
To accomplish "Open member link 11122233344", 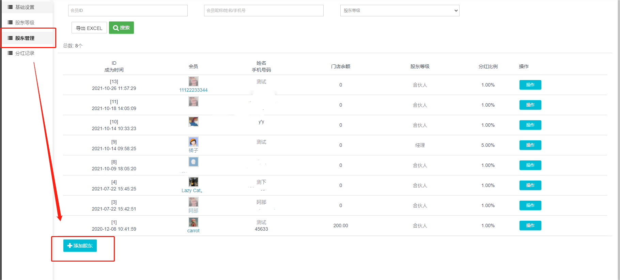I will tap(193, 90).
